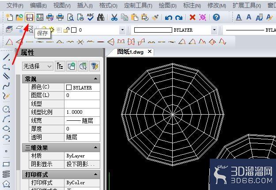Collapse the 常规 section
This screenshot has height=190, width=276.
(x=95, y=79)
